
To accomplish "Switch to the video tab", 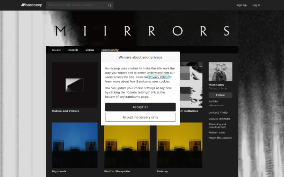I will pyautogui.click(x=89, y=50).
